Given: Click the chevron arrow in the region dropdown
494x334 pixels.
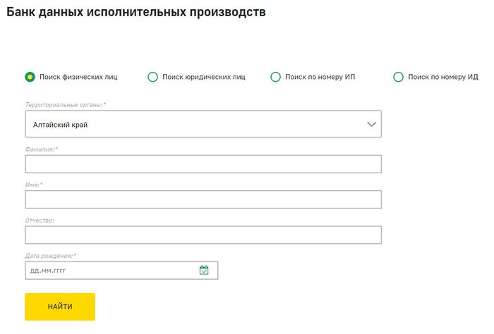Looking at the screenshot, I should tap(372, 124).
